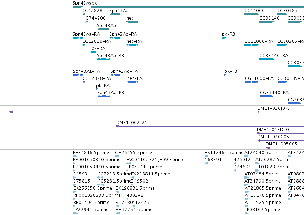Open the nec gene feature
This screenshot has height=215, width=304.
click(x=132, y=22)
